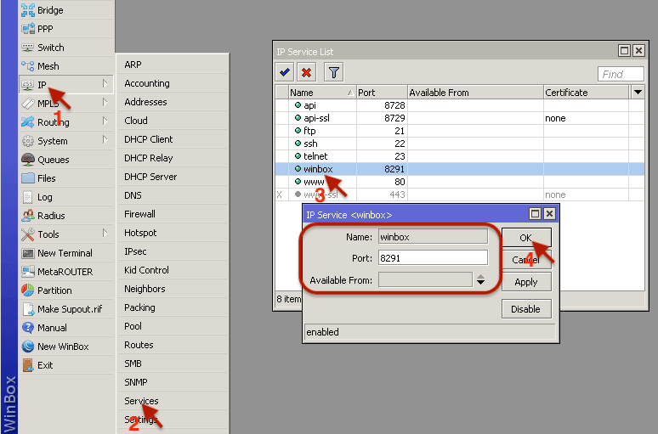Expand the Routing submenu arrow
Screen dimensions: 658x434
coord(105,121)
